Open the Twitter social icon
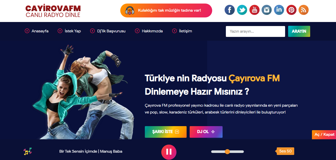The height and width of the screenshot is (160, 336). 242,10
